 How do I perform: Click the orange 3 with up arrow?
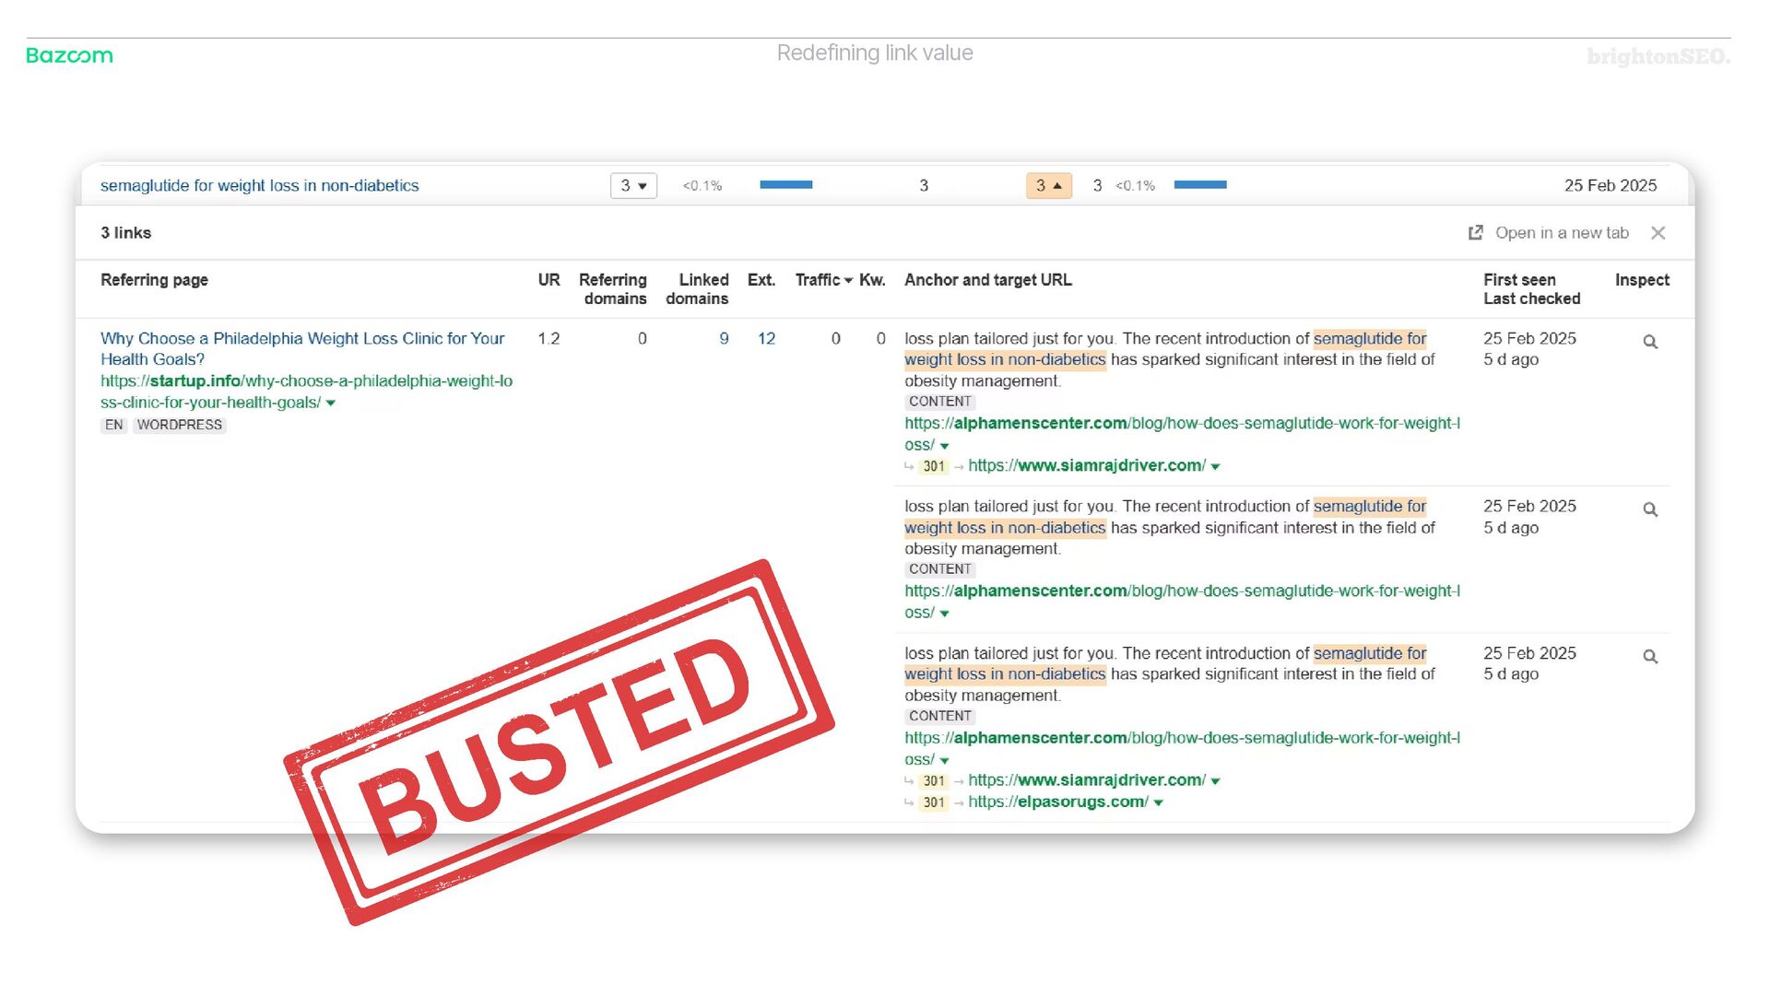(1048, 185)
